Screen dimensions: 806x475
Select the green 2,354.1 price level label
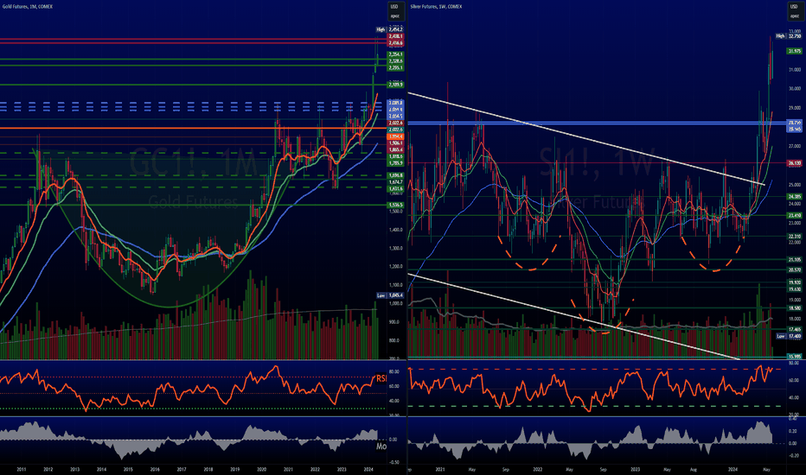[x=395, y=54]
